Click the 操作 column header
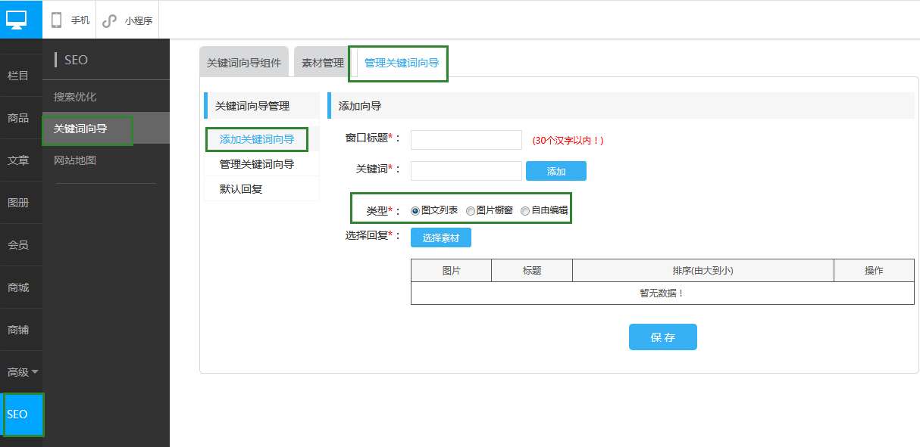This screenshot has height=447, width=920. click(x=874, y=271)
